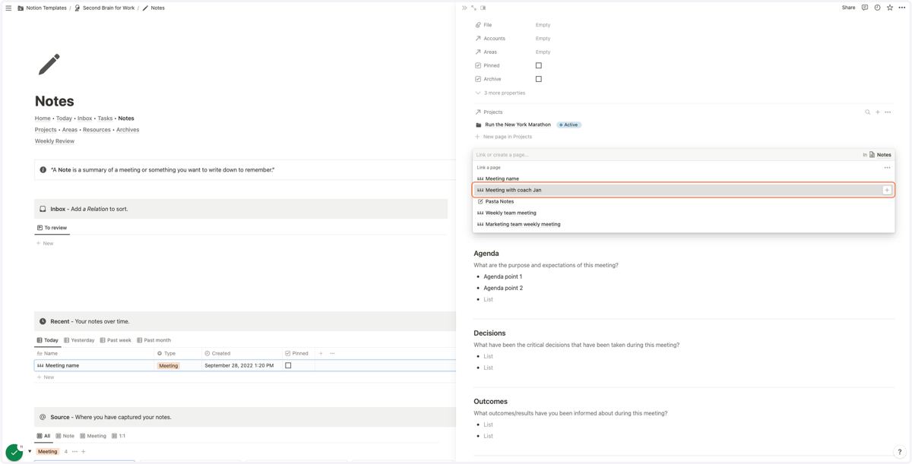
Task: Click the Empty File property value
Action: [543, 25]
